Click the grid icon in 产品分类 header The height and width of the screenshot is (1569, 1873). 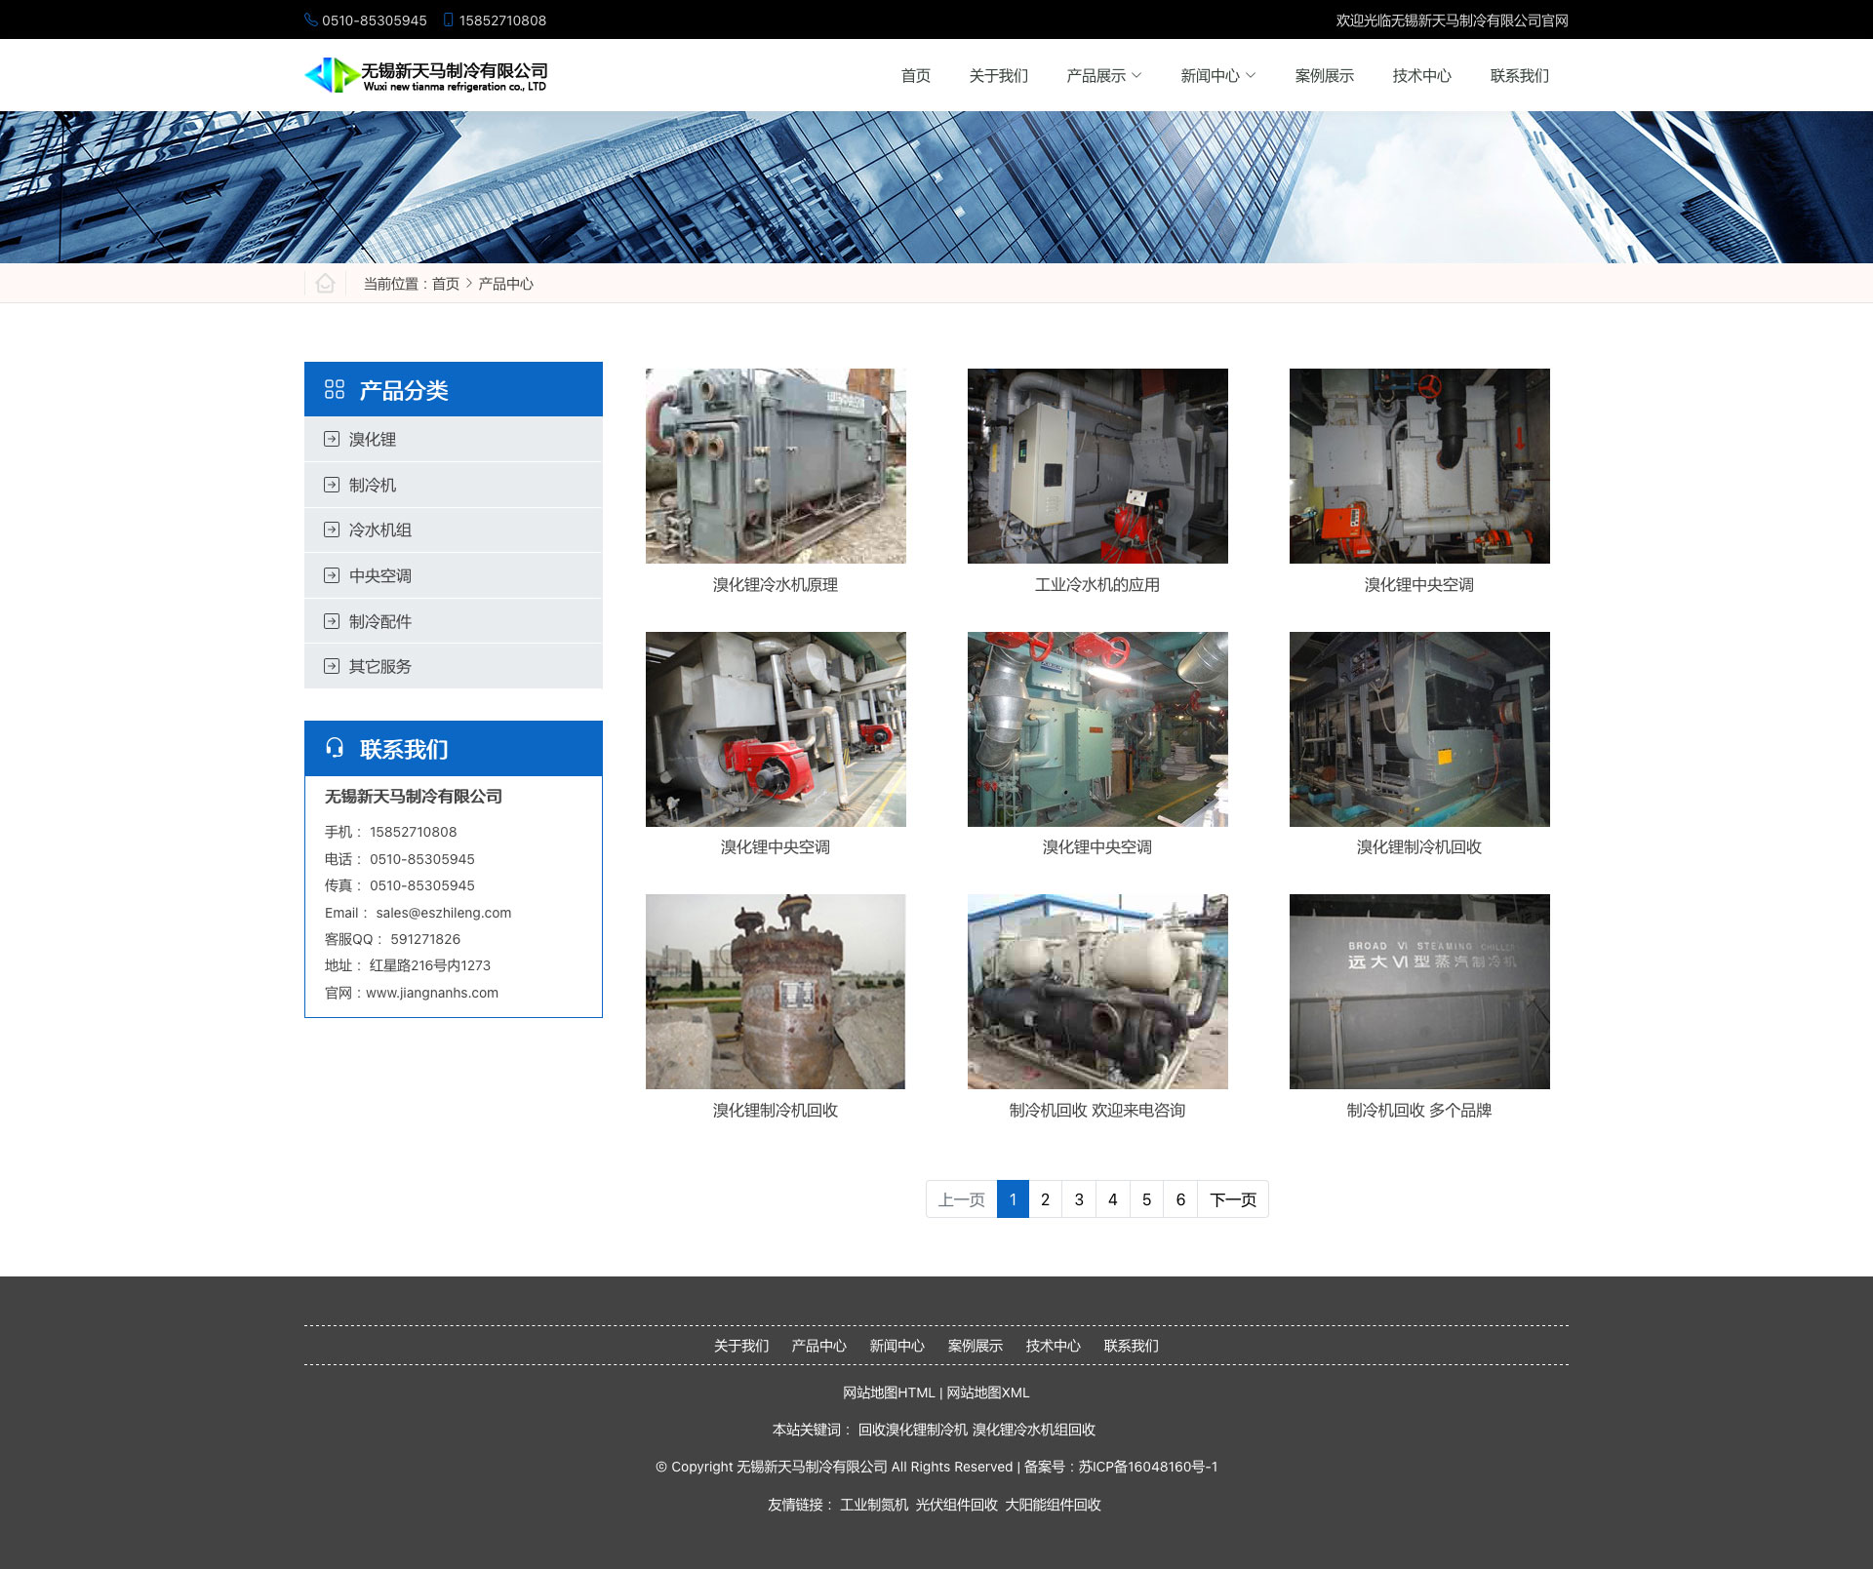click(335, 390)
